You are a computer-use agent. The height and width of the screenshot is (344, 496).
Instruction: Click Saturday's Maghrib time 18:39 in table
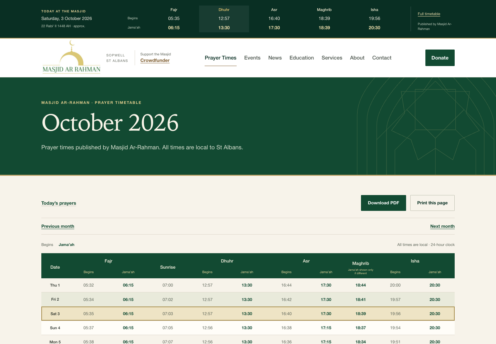(361, 314)
